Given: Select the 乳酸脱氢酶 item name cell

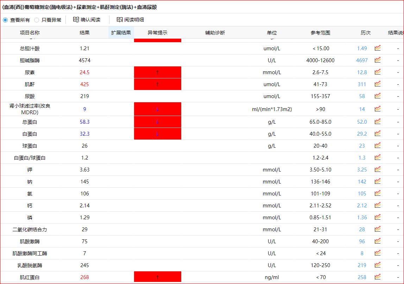Looking at the screenshot, I should point(30,265).
